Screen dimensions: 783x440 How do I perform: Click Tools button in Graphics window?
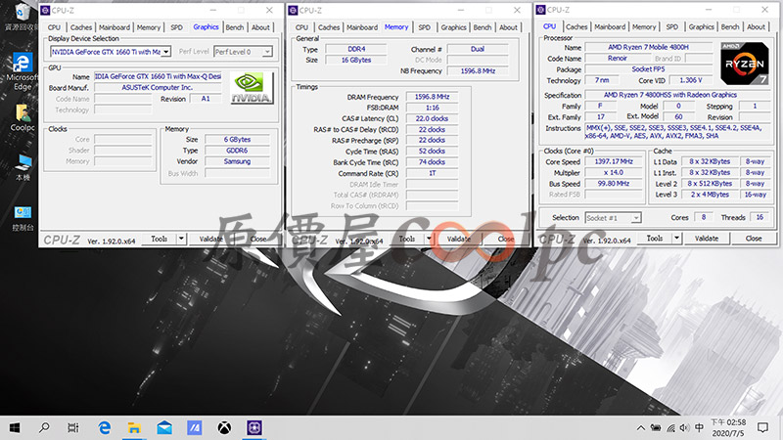click(160, 239)
